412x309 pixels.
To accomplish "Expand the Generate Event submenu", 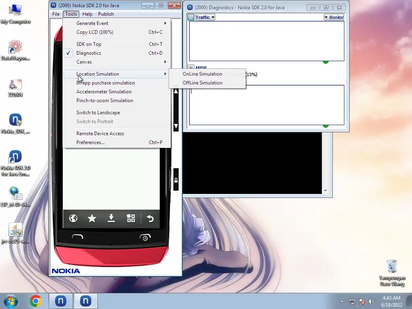I will pos(117,23).
